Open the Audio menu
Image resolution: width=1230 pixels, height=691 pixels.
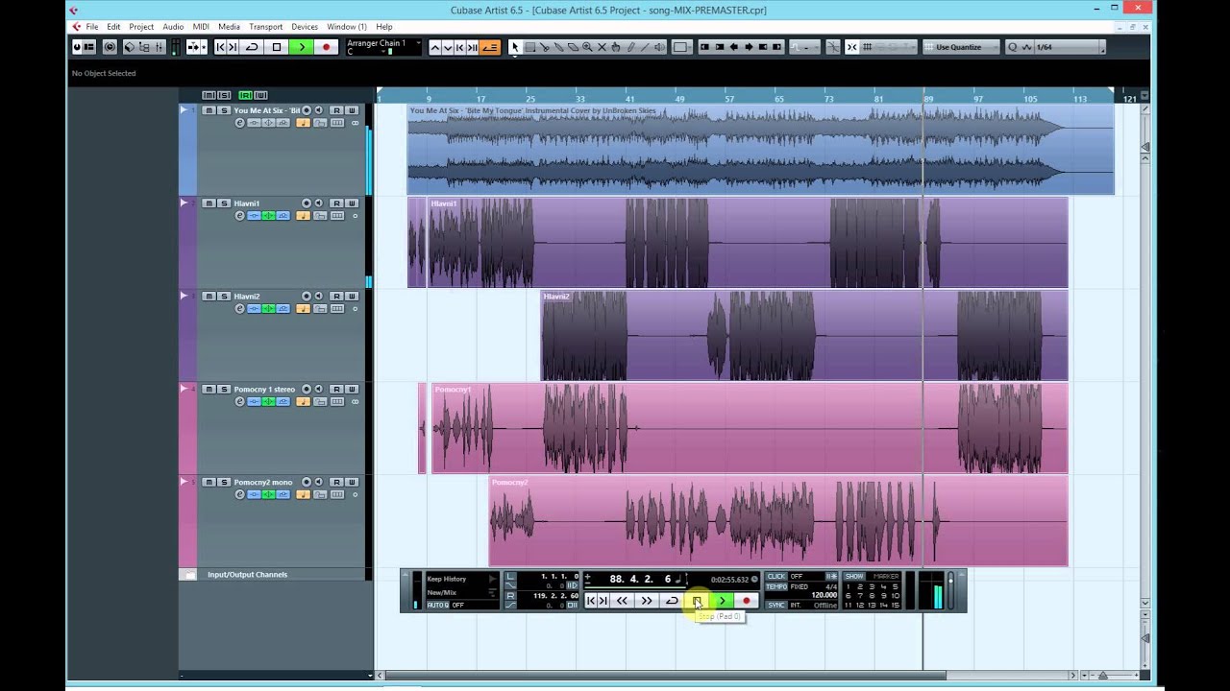(x=173, y=27)
